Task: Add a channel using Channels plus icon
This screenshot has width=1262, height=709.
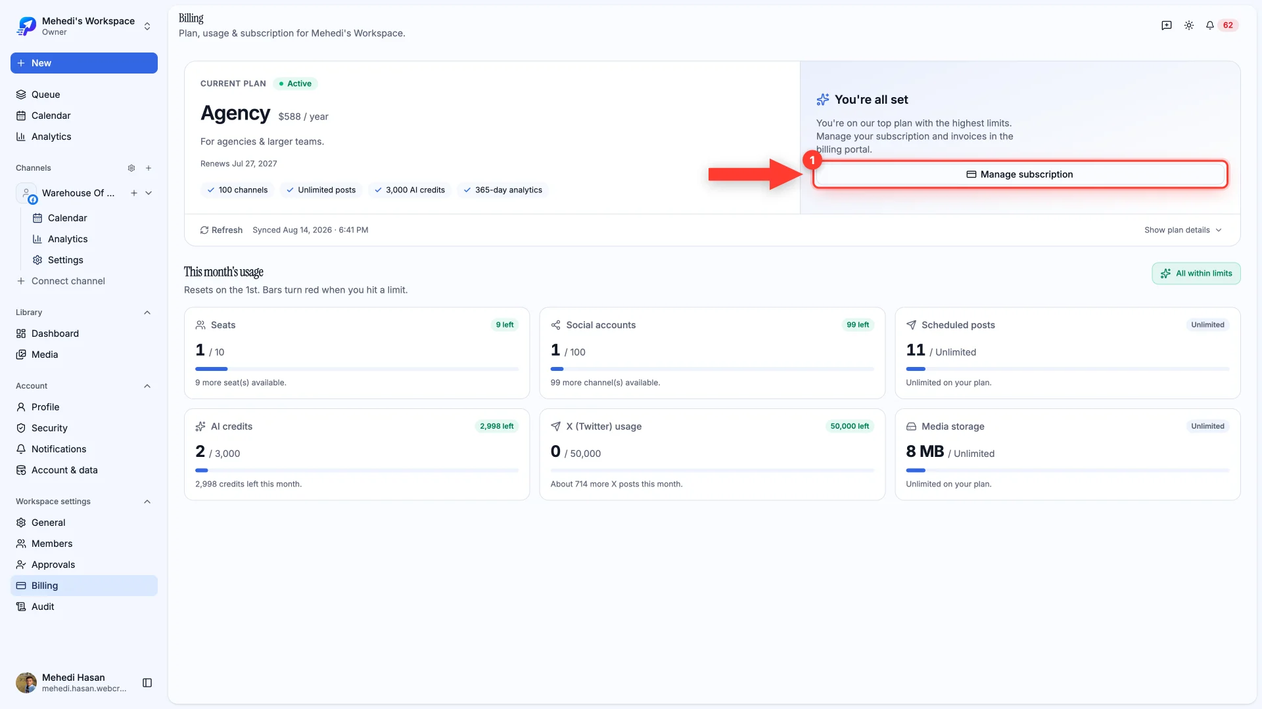Action: 149,168
